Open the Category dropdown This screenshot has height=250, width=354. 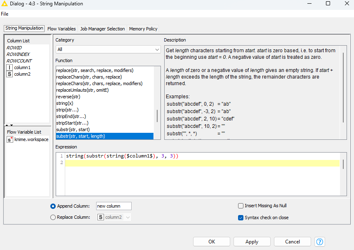[108, 49]
